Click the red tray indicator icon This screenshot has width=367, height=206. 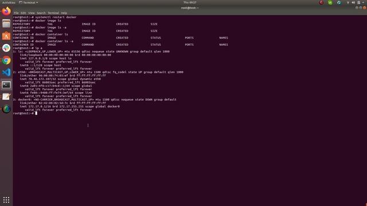click(321, 2)
